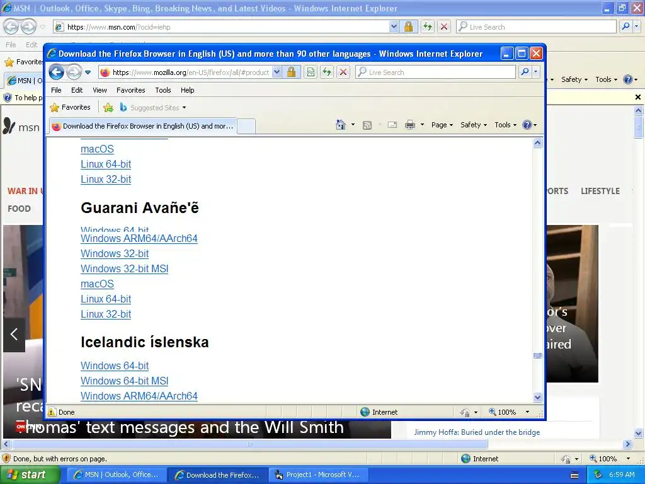Click Help question mark icon in front window

click(x=527, y=125)
